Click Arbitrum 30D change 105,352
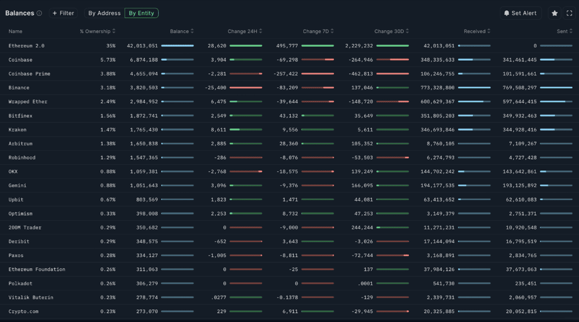579x322 pixels. pyautogui.click(x=362, y=143)
